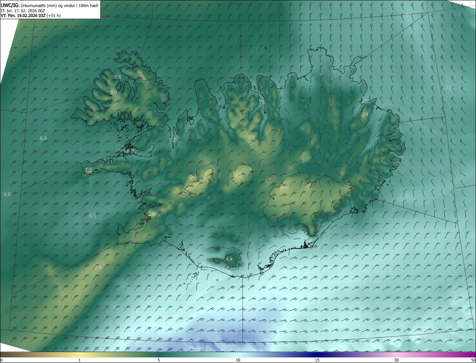Screen dimensions: 476x363
Task: Click the 10 tick label on the color scale
Action: tap(238, 360)
